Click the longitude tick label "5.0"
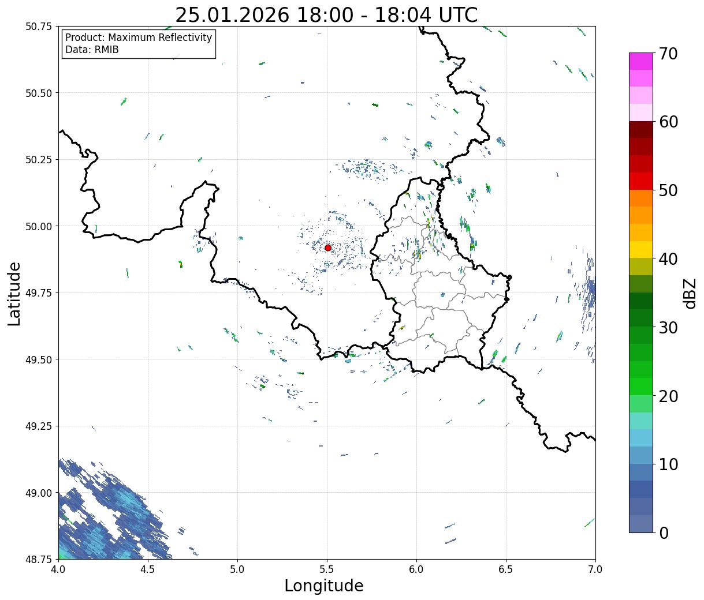 237,569
